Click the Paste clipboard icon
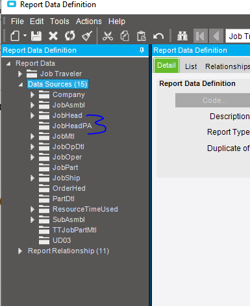Screen dimensions: 250x306 [x=142, y=36]
